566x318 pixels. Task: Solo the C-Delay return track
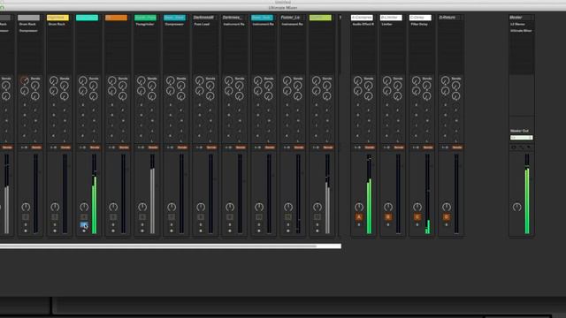tap(417, 224)
